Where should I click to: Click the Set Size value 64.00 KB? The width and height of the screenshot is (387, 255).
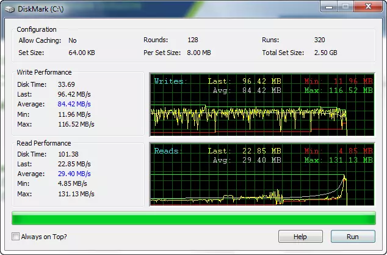click(x=82, y=53)
